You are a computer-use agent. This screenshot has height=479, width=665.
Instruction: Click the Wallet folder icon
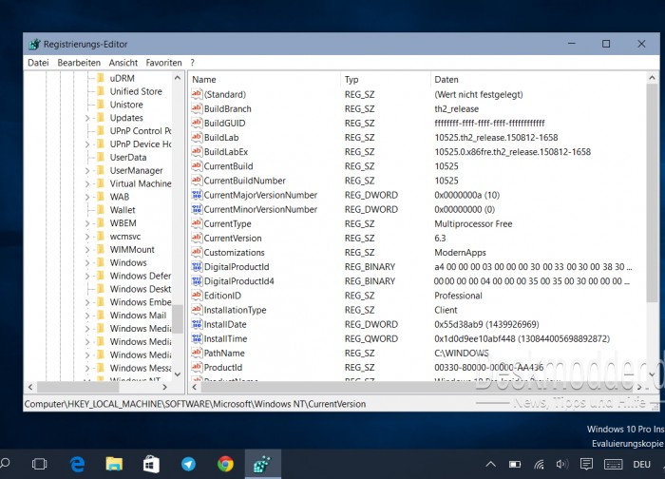(x=101, y=210)
